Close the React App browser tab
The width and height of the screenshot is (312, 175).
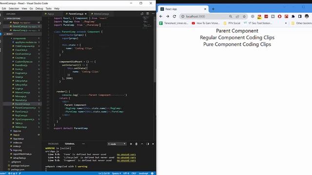[205, 9]
